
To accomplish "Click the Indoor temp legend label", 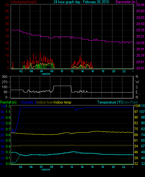I will (62, 102).
